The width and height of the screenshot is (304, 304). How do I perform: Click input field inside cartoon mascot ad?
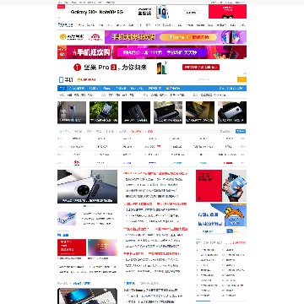point(214,231)
